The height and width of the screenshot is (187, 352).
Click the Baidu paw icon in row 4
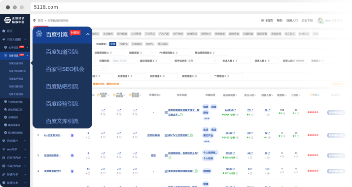point(72,171)
